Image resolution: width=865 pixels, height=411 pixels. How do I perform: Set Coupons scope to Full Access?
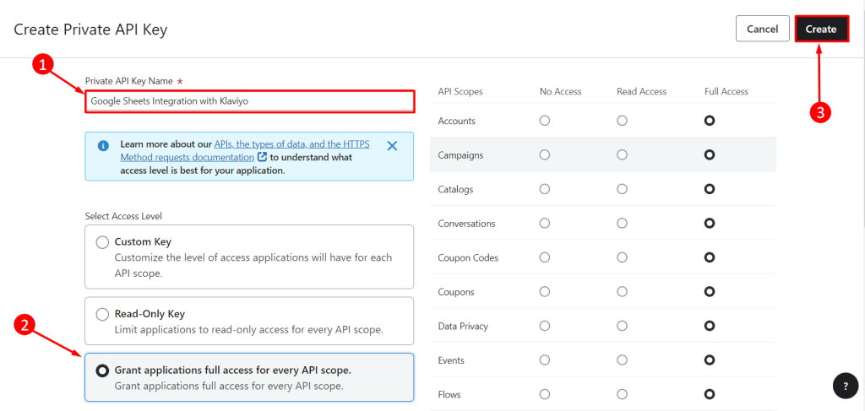pos(710,291)
